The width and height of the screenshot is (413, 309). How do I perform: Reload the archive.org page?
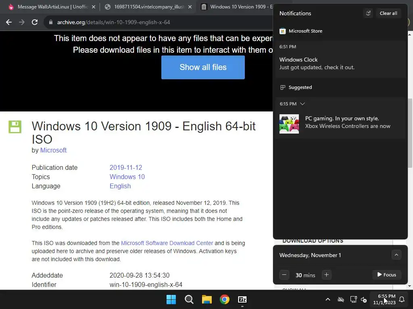(x=35, y=23)
